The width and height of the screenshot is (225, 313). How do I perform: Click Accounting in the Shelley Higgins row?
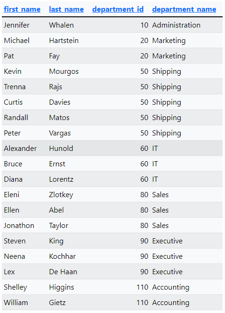coord(170,287)
